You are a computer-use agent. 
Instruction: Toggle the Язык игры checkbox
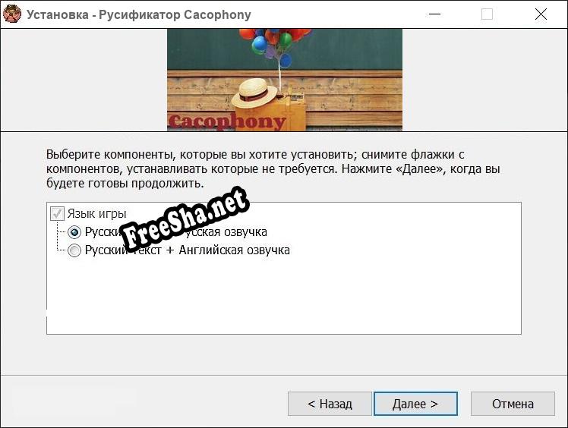57,214
